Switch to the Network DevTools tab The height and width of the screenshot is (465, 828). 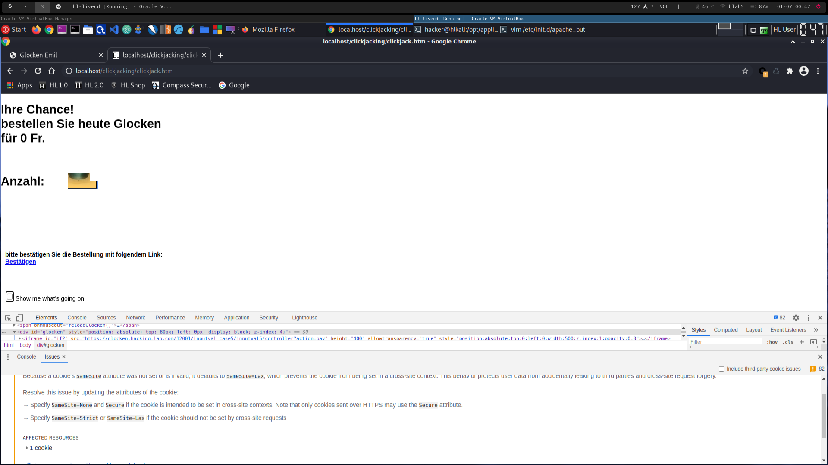(135, 318)
